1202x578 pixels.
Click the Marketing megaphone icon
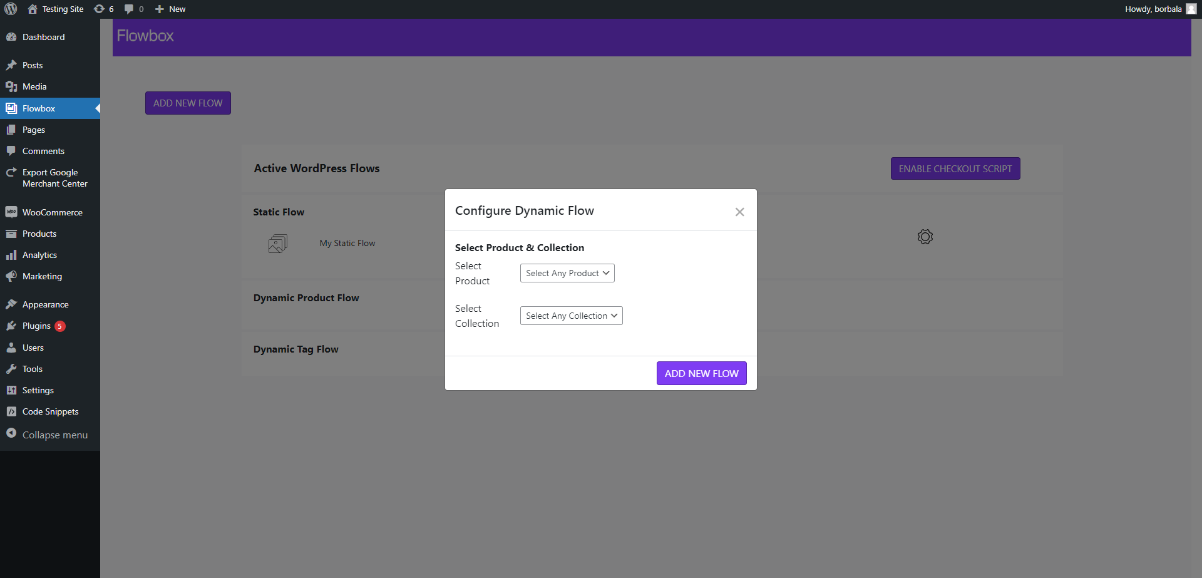click(11, 276)
